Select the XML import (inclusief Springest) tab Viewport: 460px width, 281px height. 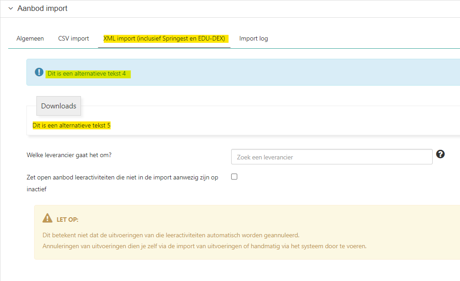point(164,39)
